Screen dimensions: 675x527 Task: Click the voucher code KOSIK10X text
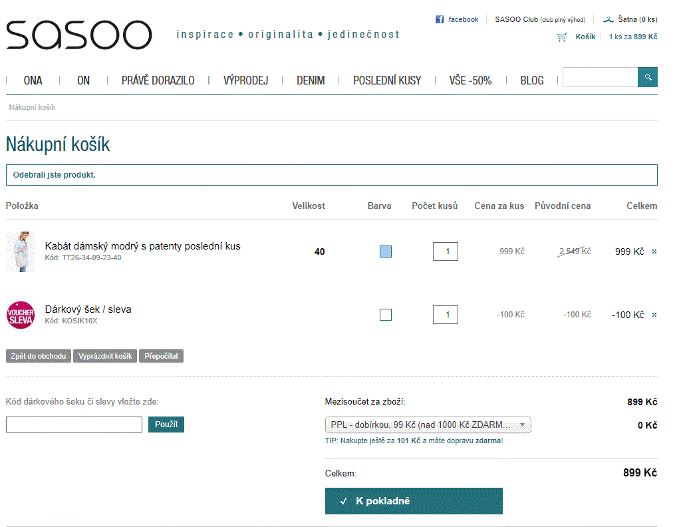[x=71, y=321]
